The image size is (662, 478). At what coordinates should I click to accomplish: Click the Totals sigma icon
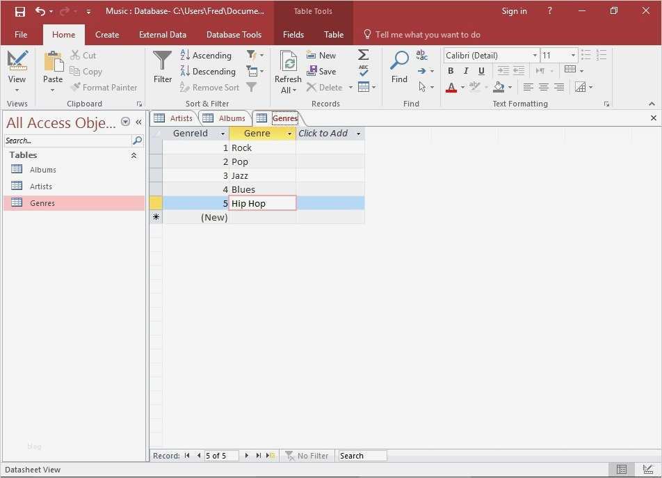(x=363, y=54)
